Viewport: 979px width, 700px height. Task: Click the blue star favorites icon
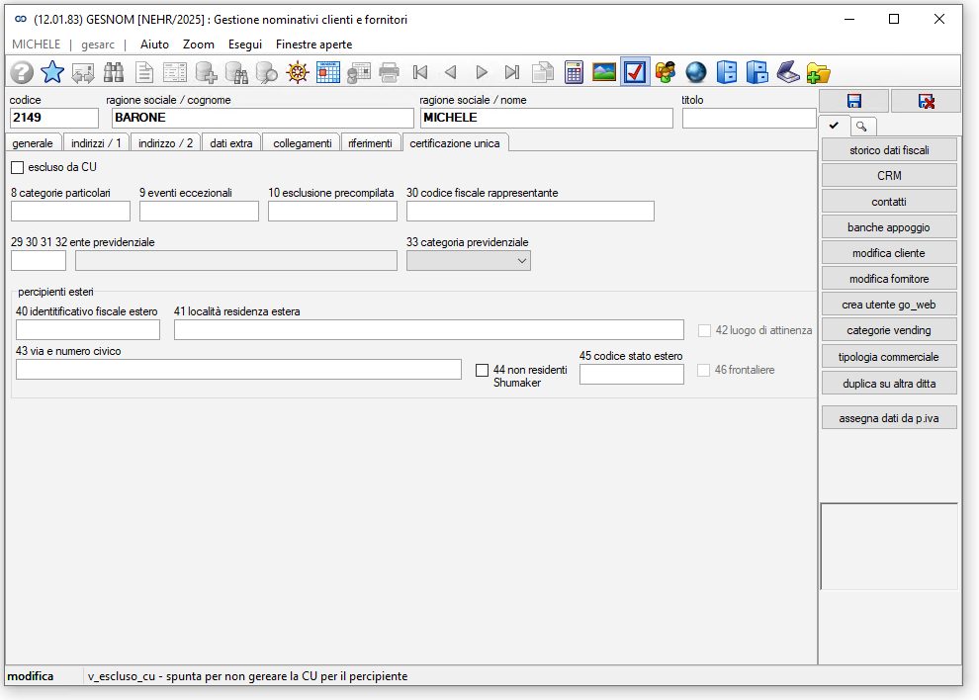(52, 72)
